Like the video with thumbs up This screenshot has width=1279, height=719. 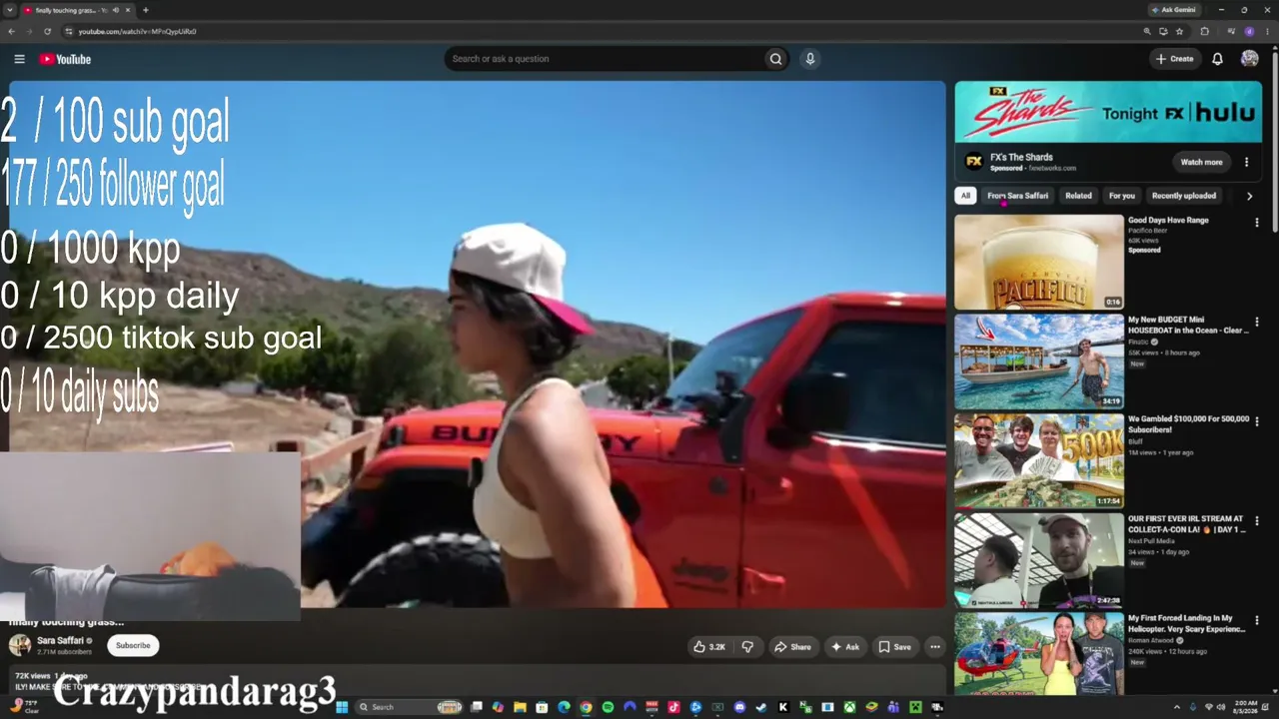point(709,647)
